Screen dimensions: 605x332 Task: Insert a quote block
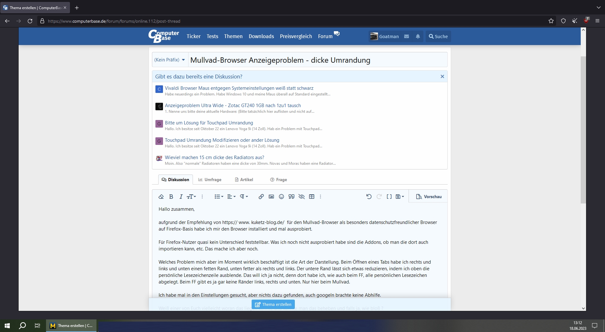(291, 197)
